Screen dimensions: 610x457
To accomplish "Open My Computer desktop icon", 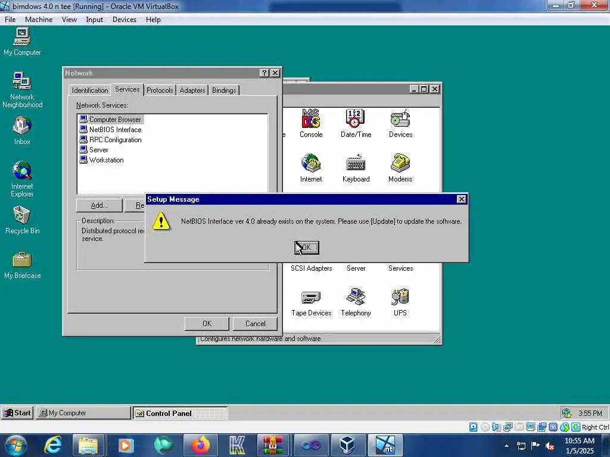I will [22, 41].
